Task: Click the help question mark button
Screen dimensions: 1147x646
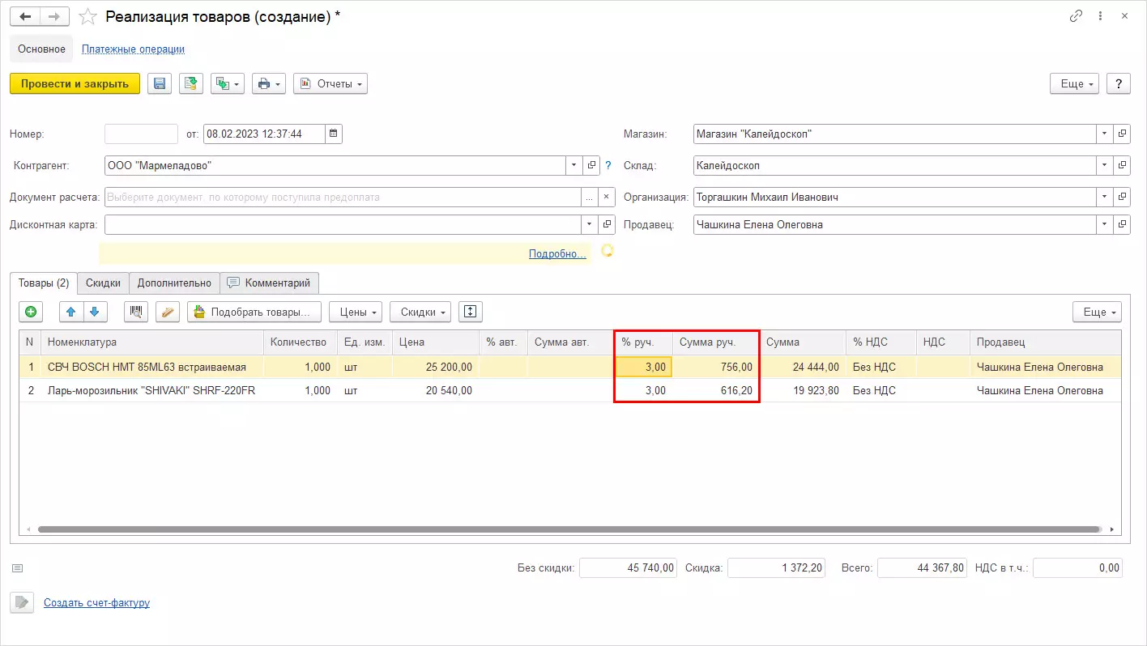Action: (x=1118, y=84)
